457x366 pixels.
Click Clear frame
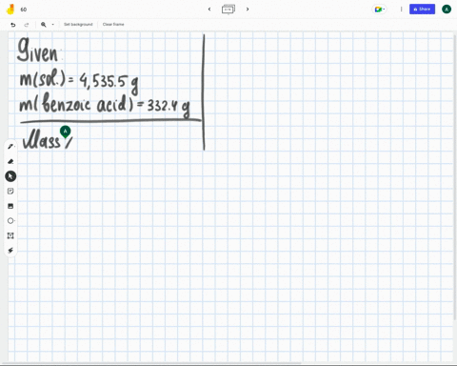click(113, 25)
